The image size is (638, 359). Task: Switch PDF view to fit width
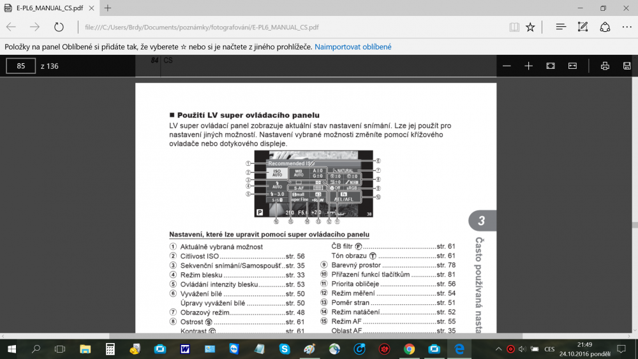573,66
